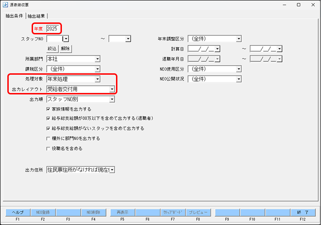Viewport: 321px width, 225px height.
Task: Minimize the 源泉徴収票 window
Action: [x=285, y=5]
